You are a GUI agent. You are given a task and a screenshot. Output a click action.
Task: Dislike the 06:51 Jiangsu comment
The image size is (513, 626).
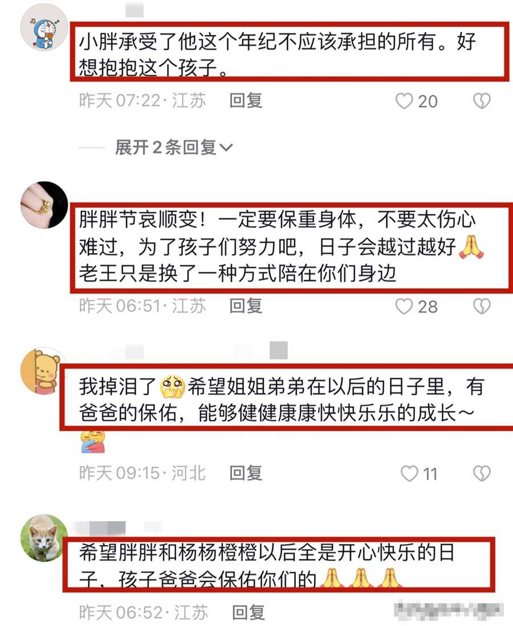point(482,306)
